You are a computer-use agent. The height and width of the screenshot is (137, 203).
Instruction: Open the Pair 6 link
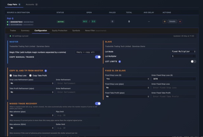[x=10, y=18]
